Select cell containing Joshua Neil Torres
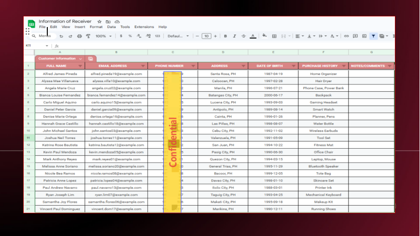The width and height of the screenshot is (420, 236). pyautogui.click(x=60, y=138)
